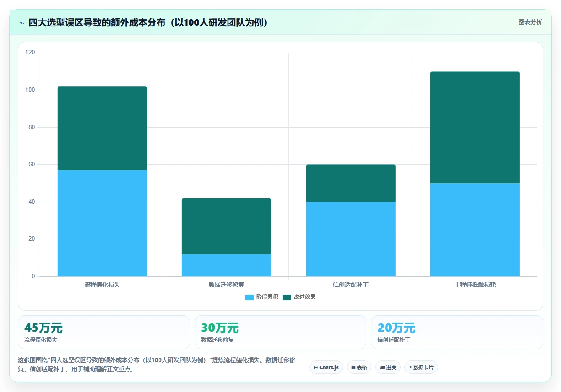Click x-axis label 数据迁移修复

227,285
